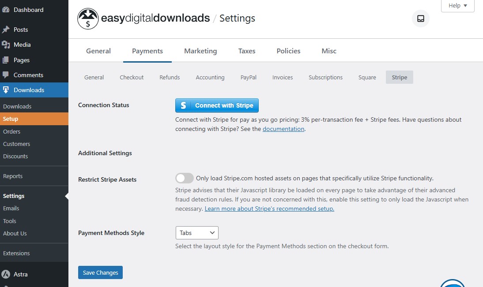Go to Orders in Downloads submenu
Screen dimensions: 483x287
pyautogui.click(x=12, y=131)
